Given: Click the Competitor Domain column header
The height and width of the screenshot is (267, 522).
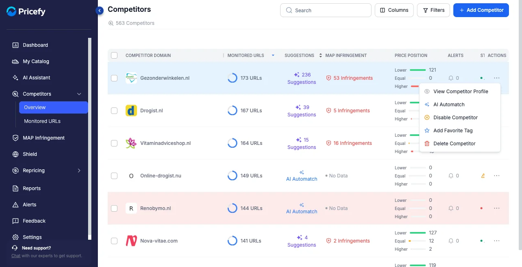Looking at the screenshot, I should tap(148, 55).
